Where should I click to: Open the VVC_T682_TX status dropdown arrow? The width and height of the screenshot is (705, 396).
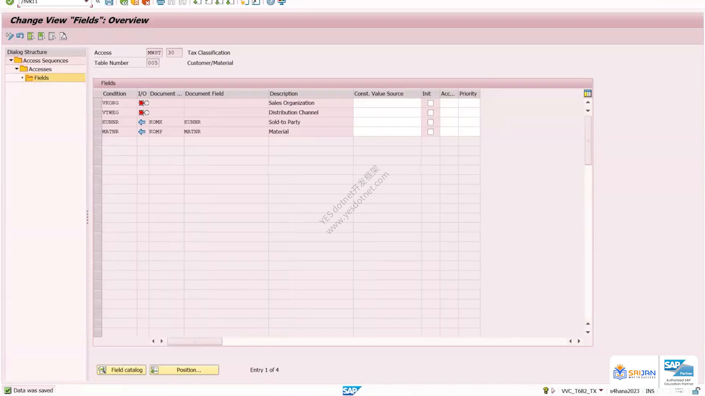click(x=601, y=390)
